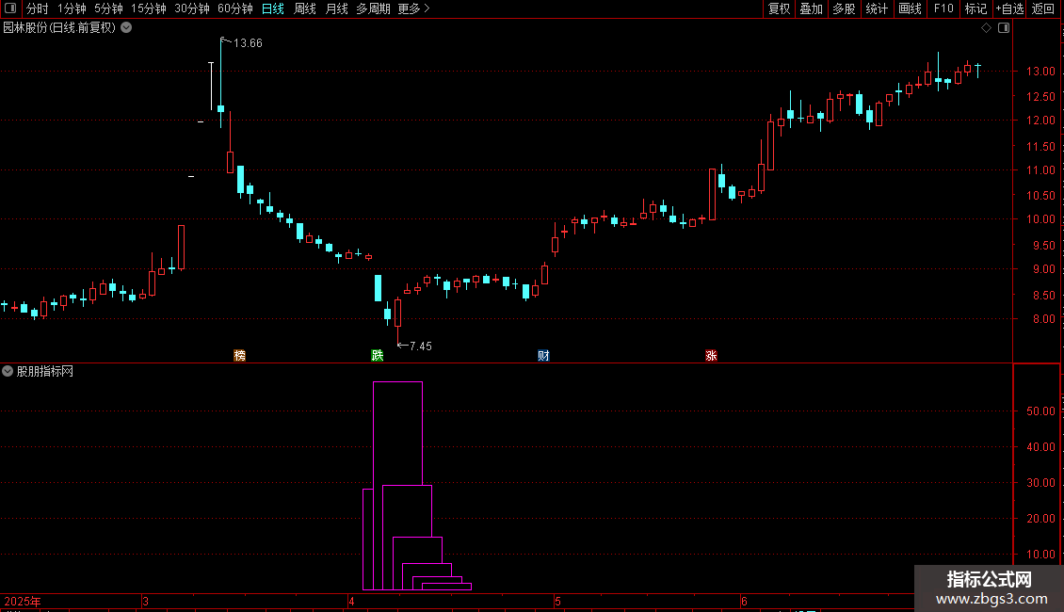
Task: Switch to 月线 monthly chart
Action: 336,8
